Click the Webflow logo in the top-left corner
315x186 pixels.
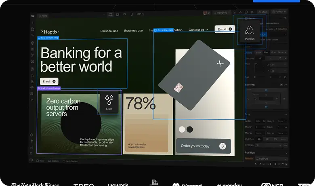[33, 16]
